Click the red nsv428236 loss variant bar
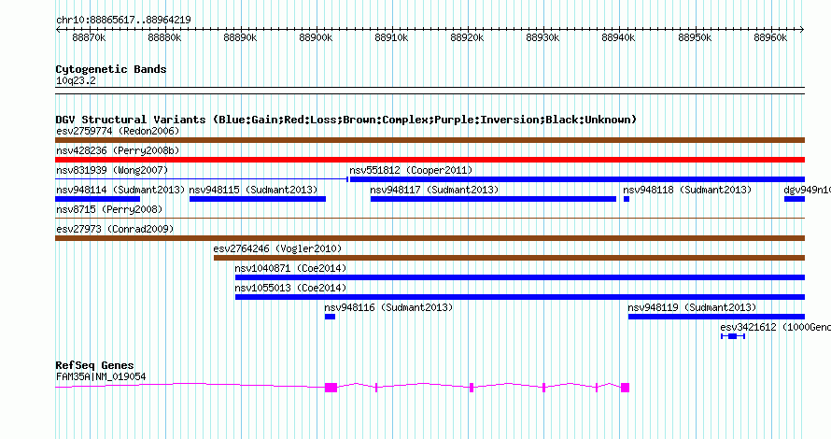831x439 pixels. pyautogui.click(x=430, y=160)
